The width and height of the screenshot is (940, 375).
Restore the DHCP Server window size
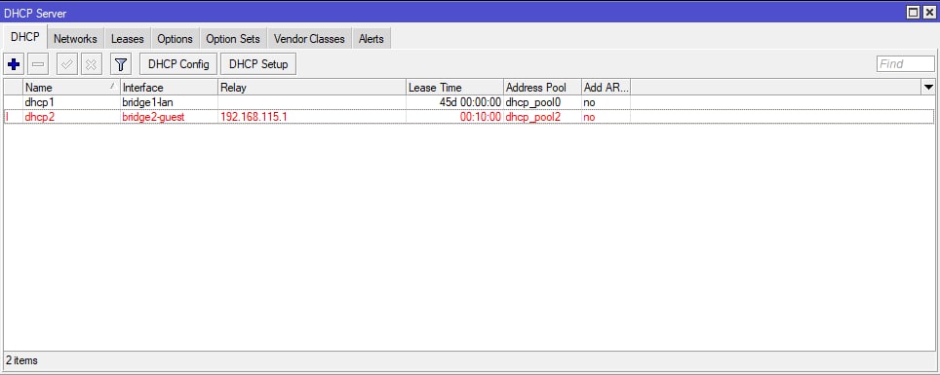pyautogui.click(x=913, y=12)
